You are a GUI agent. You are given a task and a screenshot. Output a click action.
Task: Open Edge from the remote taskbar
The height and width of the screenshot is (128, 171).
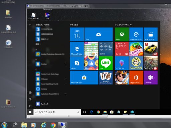[92, 112]
